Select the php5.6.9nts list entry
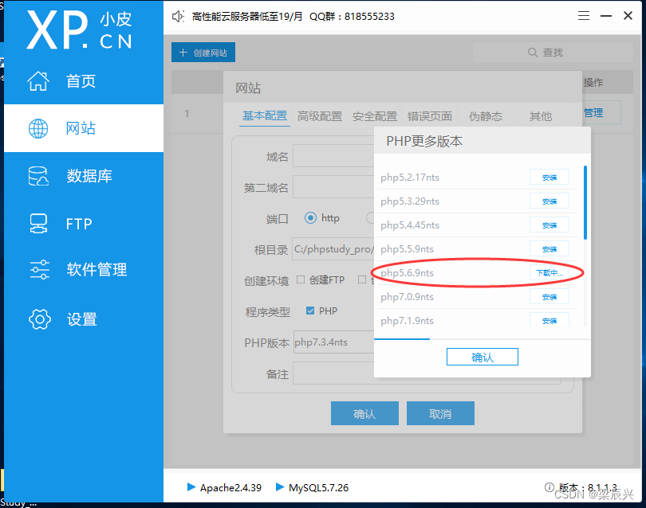The width and height of the screenshot is (646, 508). click(x=478, y=273)
